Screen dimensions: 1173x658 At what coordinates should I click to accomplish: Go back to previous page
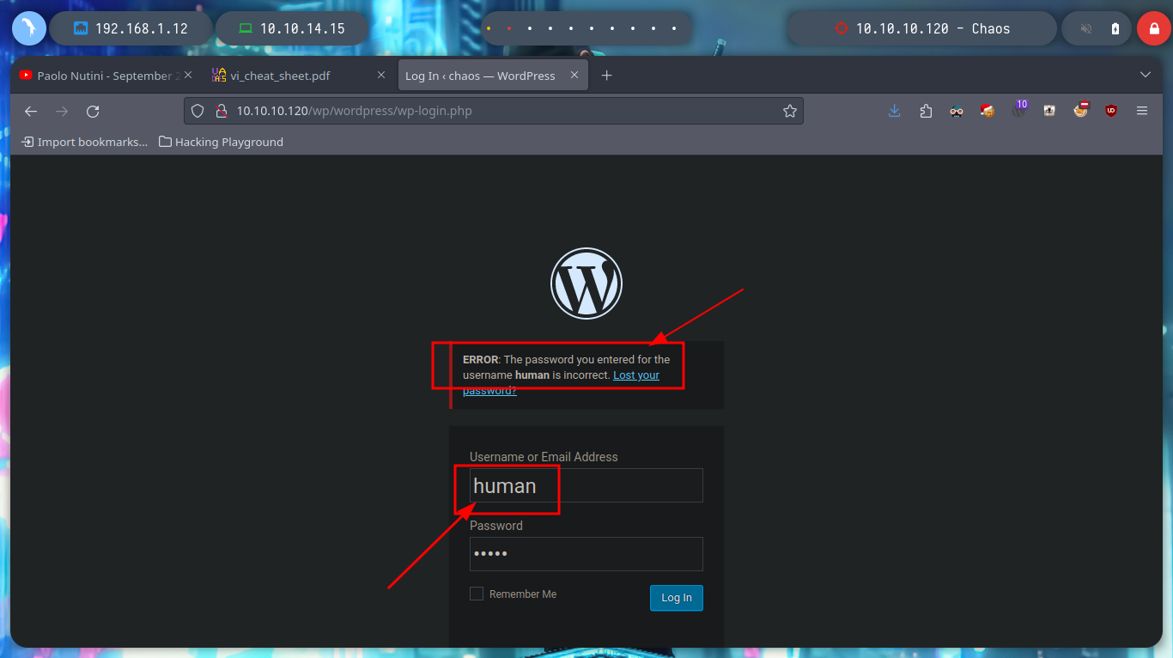(31, 111)
